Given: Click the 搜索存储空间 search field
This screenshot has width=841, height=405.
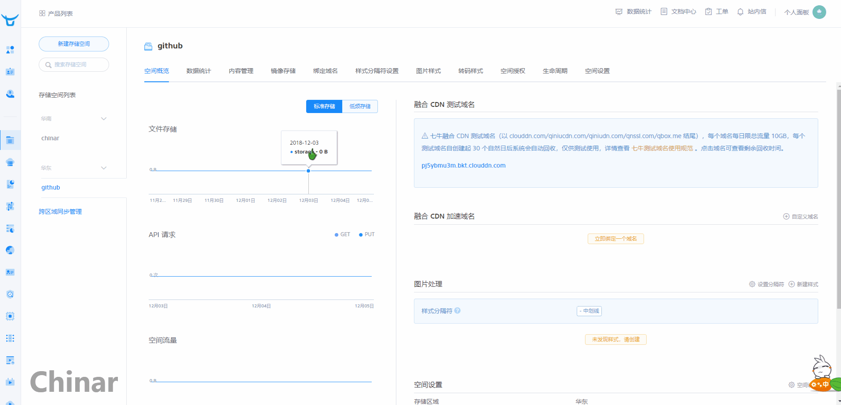Looking at the screenshot, I should [74, 65].
